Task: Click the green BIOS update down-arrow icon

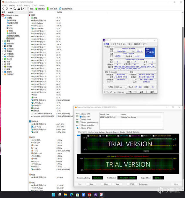Action: click(x=48, y=9)
